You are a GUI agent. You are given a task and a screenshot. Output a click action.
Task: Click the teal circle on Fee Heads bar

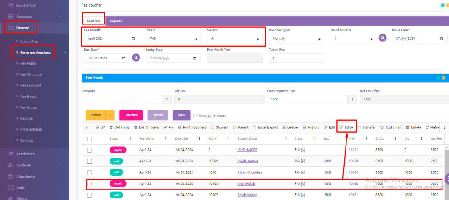(437, 78)
